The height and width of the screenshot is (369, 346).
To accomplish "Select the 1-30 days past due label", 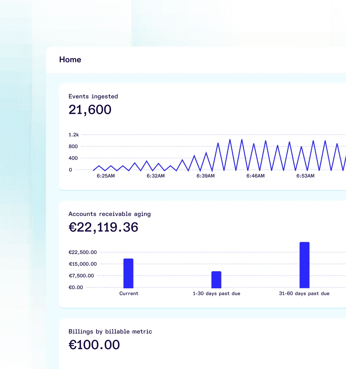I will 216,293.
